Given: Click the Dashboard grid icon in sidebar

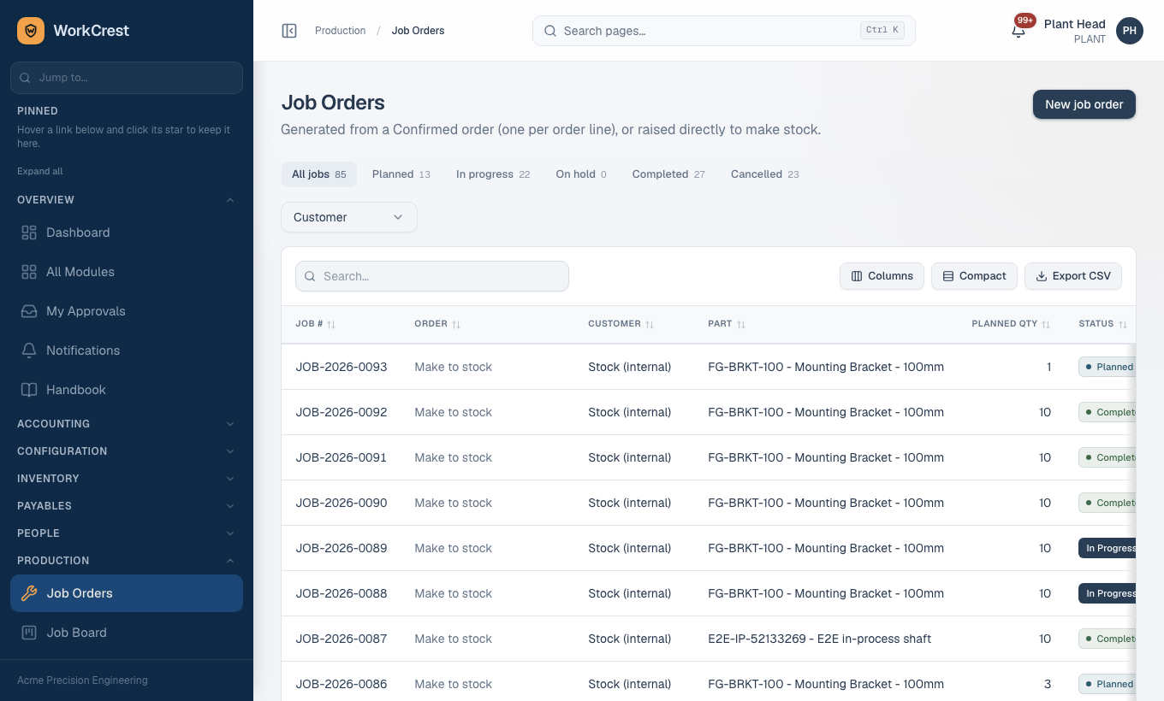Looking at the screenshot, I should (29, 233).
